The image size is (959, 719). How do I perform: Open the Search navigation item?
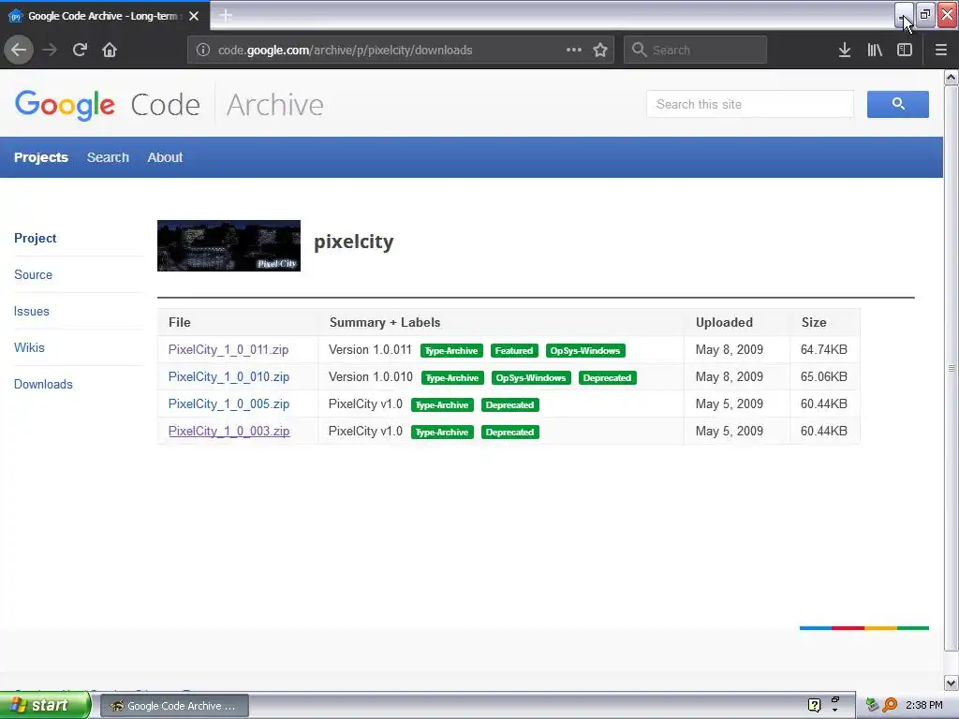pyautogui.click(x=108, y=157)
